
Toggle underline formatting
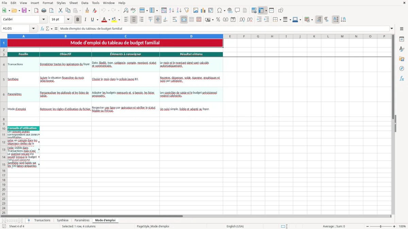92,20
